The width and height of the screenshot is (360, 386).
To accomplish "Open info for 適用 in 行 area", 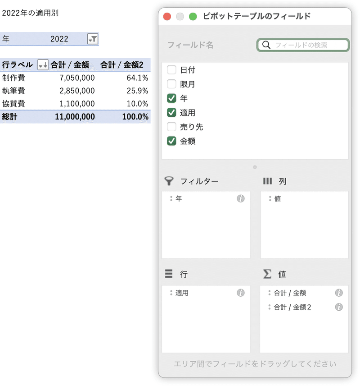I will click(241, 293).
